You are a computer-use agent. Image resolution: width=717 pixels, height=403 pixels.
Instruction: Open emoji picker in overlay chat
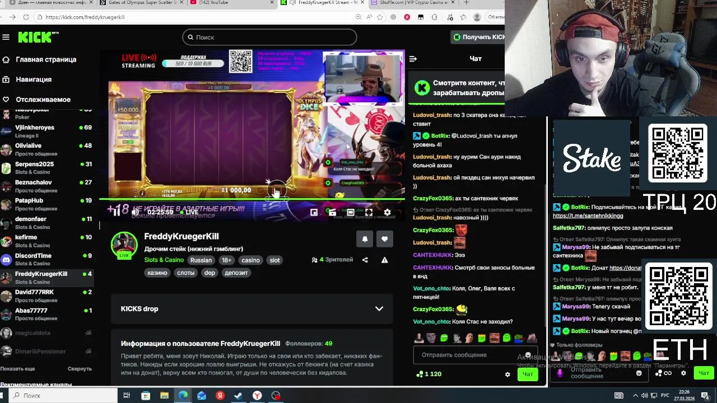click(x=639, y=373)
